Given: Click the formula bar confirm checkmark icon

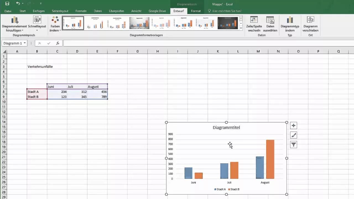Looking at the screenshot, I should pos(49,43).
